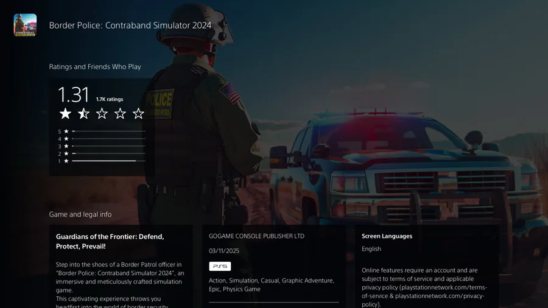
Task: Click the 4-star rating distribution bar
Action: 109,139
